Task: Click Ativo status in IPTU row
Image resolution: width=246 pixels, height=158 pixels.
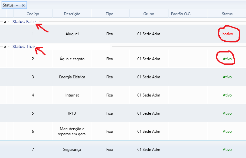Action: 227,113
